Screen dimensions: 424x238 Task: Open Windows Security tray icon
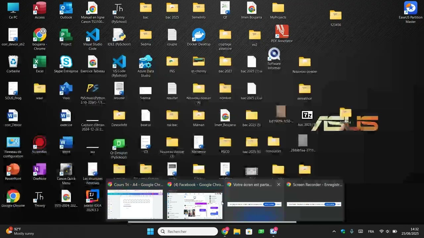coord(343,231)
